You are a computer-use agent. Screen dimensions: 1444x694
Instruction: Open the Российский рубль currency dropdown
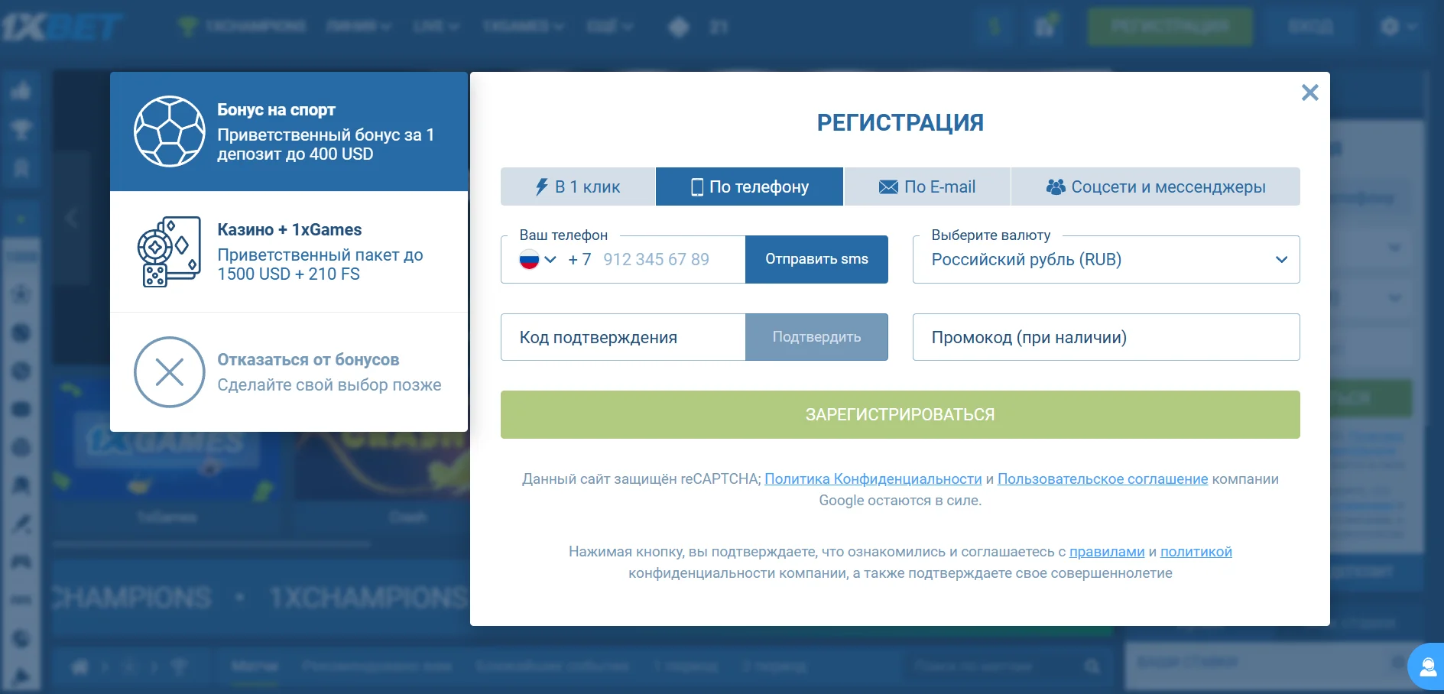pos(1105,259)
